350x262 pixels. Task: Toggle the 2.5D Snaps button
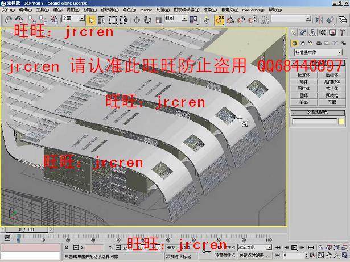coord(220,20)
